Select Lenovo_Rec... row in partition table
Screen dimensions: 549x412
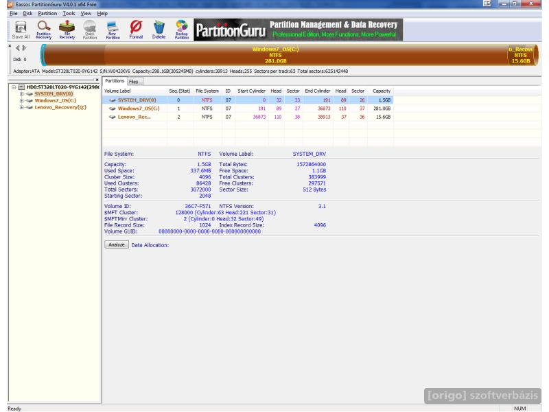248,117
